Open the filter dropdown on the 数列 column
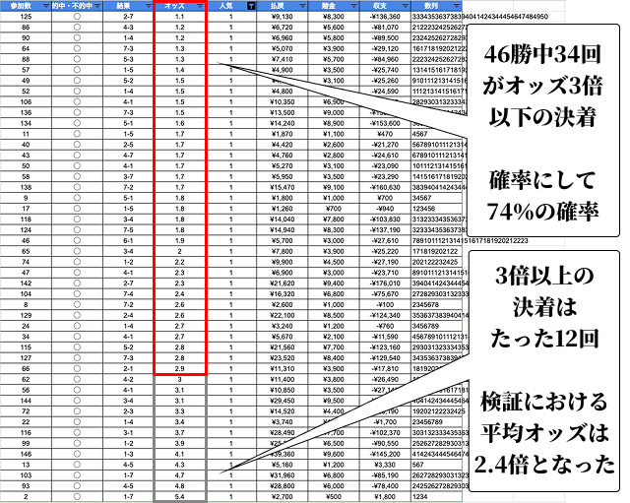The width and height of the screenshot is (630, 503). (x=457, y=6)
